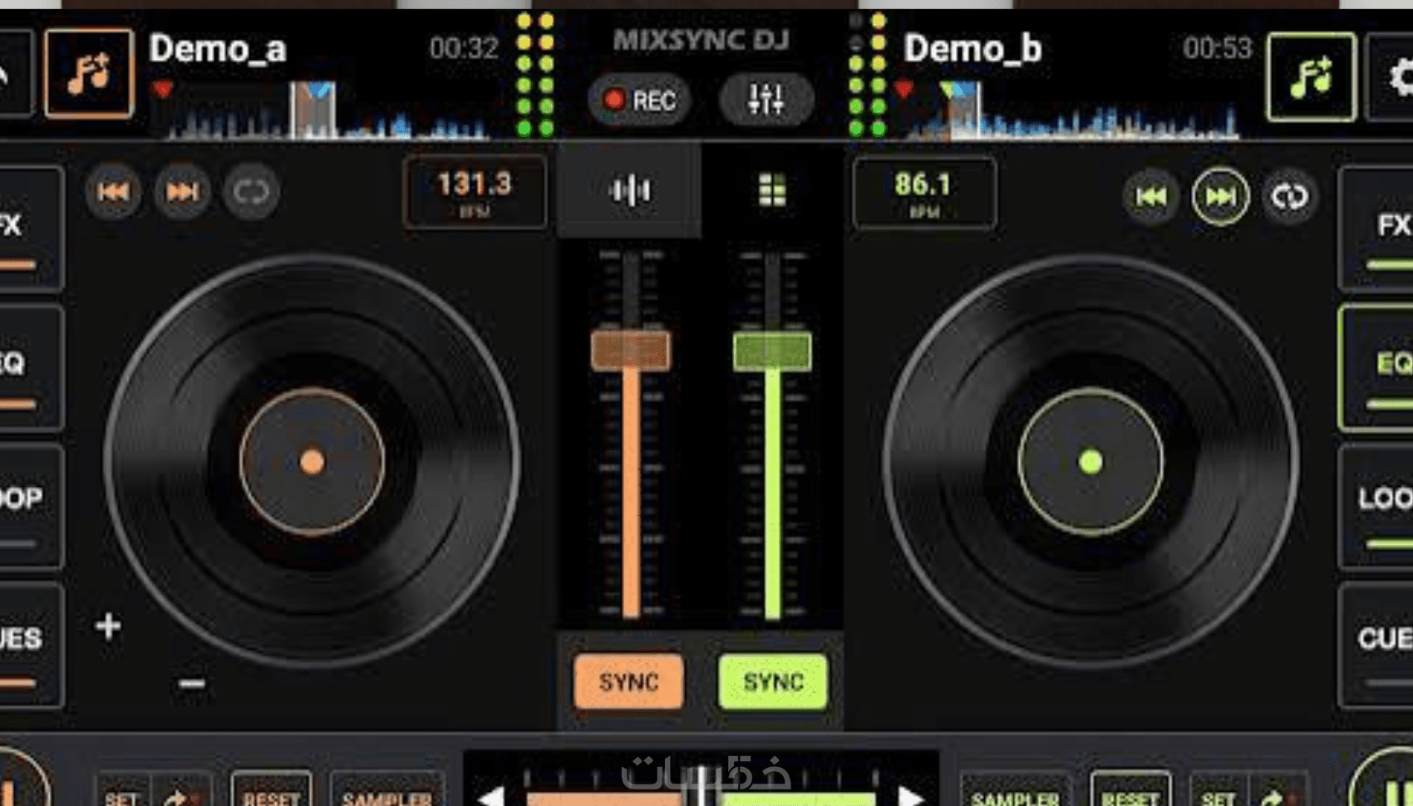Screen dimensions: 1413x806
Task: Switch to the waveform view tab
Action: point(629,190)
